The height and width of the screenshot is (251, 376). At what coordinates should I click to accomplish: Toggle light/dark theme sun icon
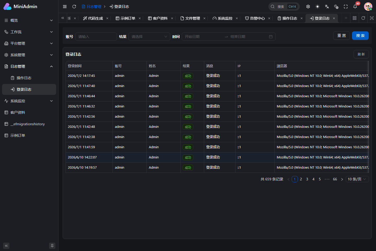(x=318, y=7)
